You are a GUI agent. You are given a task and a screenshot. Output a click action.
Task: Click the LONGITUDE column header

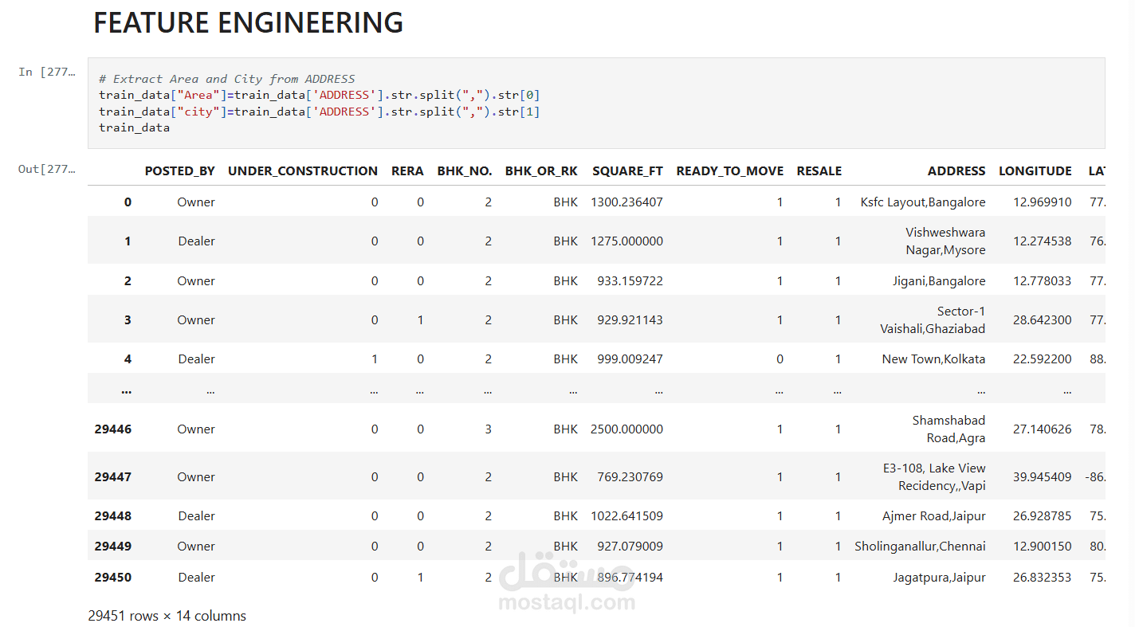[x=1035, y=170]
